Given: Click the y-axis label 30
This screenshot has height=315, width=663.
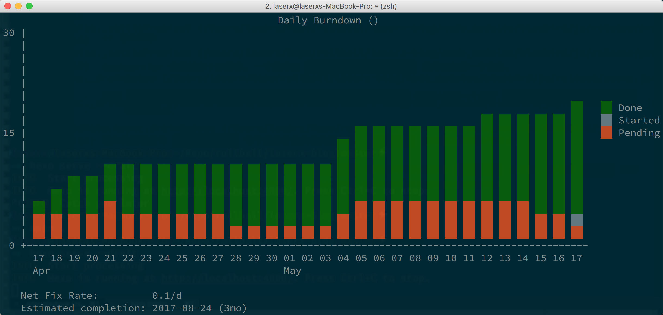Looking at the screenshot, I should [9, 33].
